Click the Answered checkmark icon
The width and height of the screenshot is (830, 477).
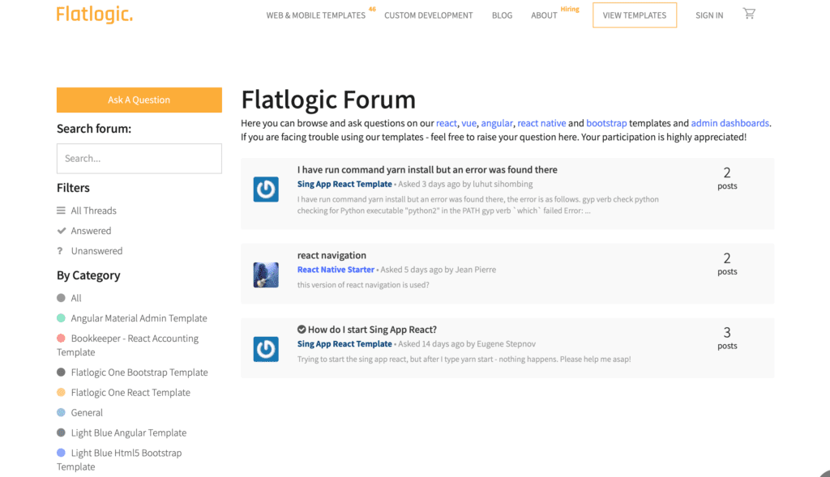[62, 231]
